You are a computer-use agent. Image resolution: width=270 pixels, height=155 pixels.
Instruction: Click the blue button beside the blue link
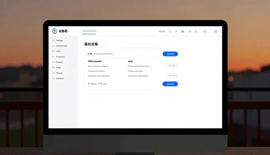170,54
